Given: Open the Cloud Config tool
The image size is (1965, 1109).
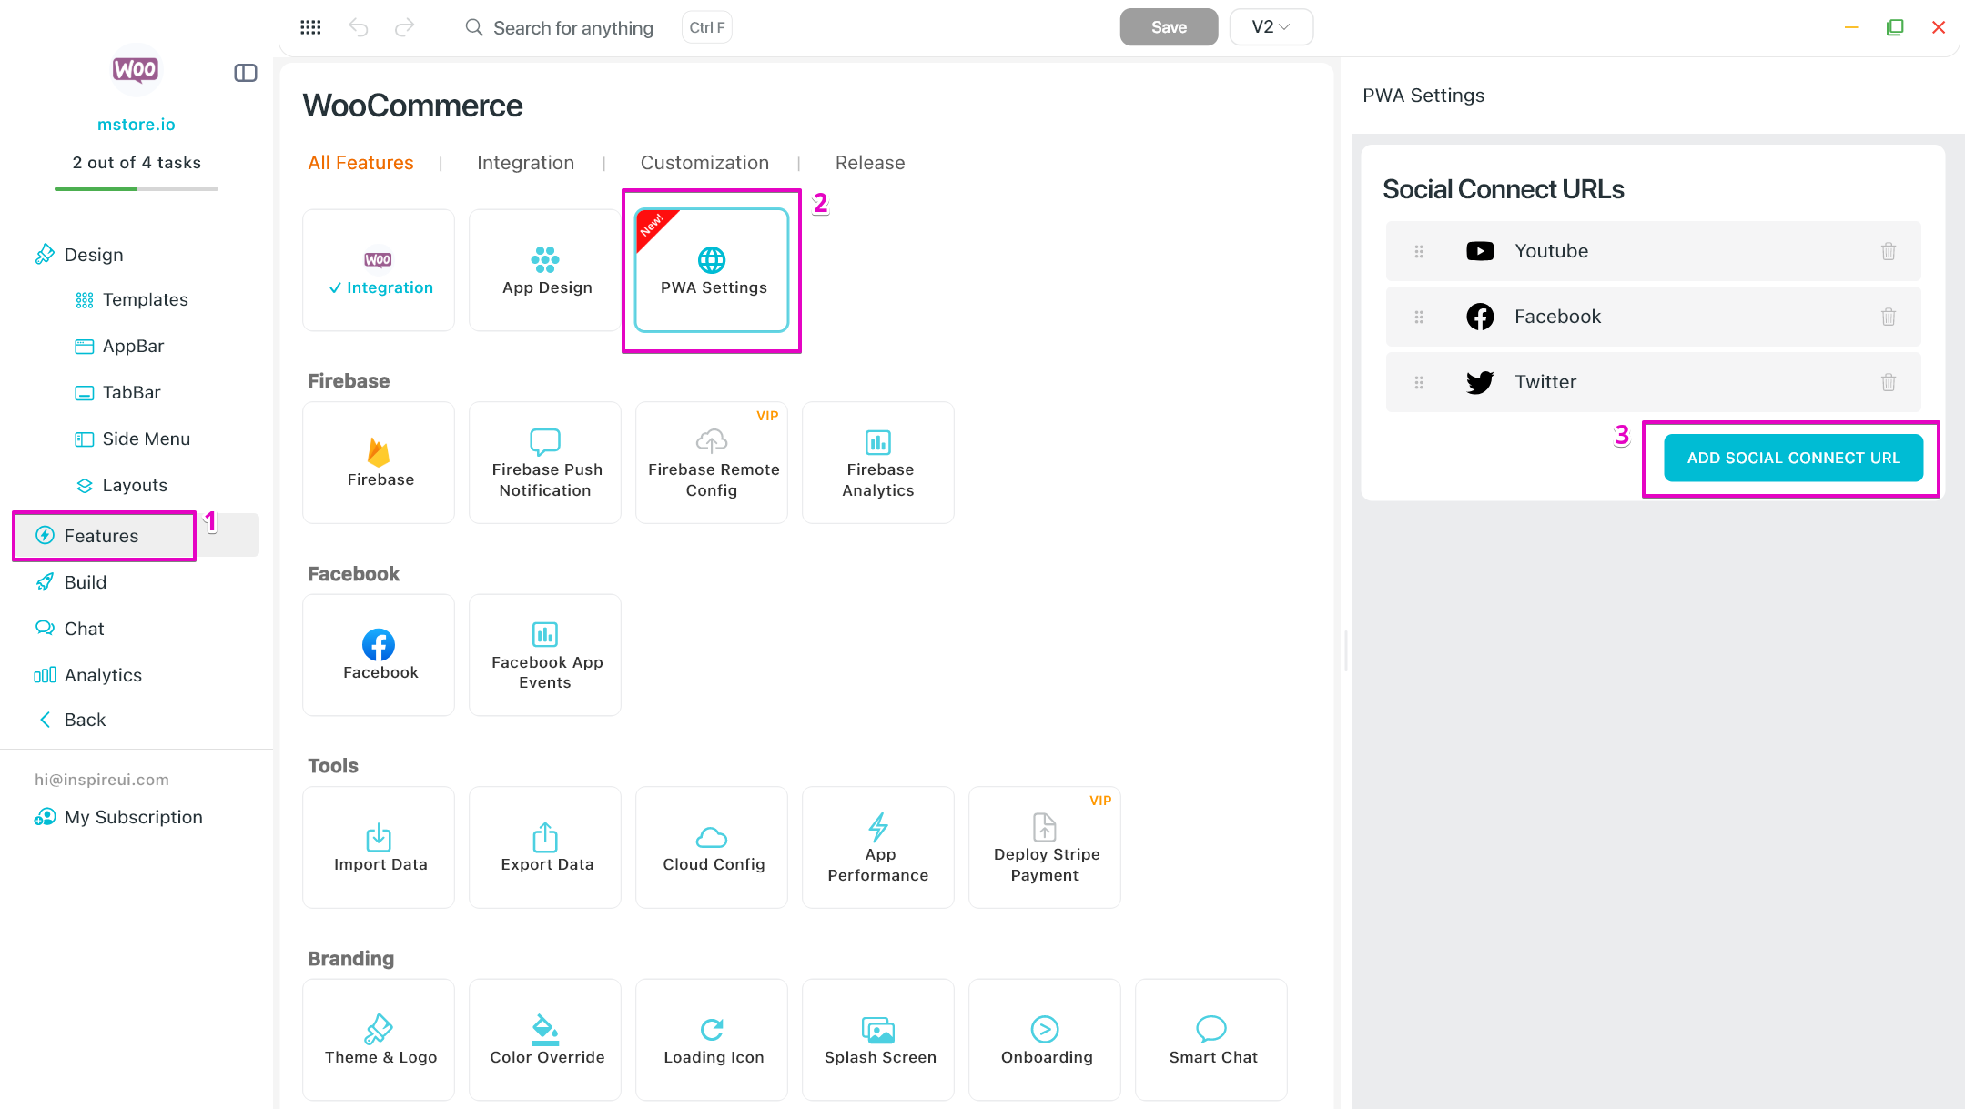Looking at the screenshot, I should [x=712, y=847].
